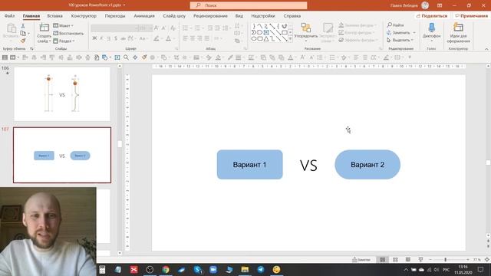Toggle normal view in the status bar
Viewport: 491px width, 276px height.
tap(383, 260)
